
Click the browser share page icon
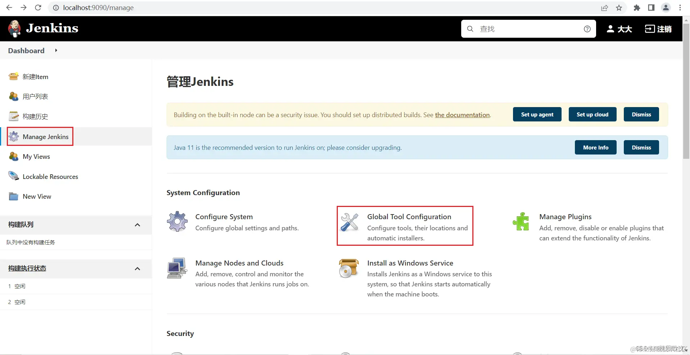point(604,8)
